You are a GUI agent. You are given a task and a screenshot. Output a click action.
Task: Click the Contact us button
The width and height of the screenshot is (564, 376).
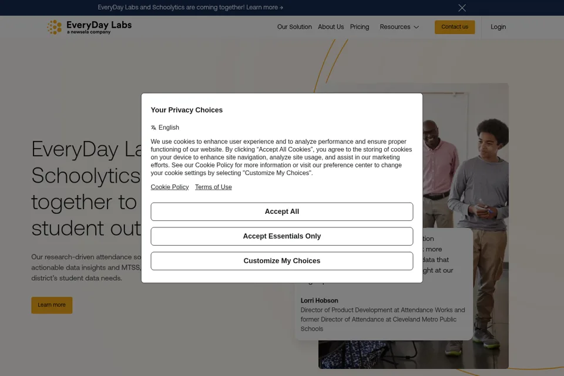(455, 27)
